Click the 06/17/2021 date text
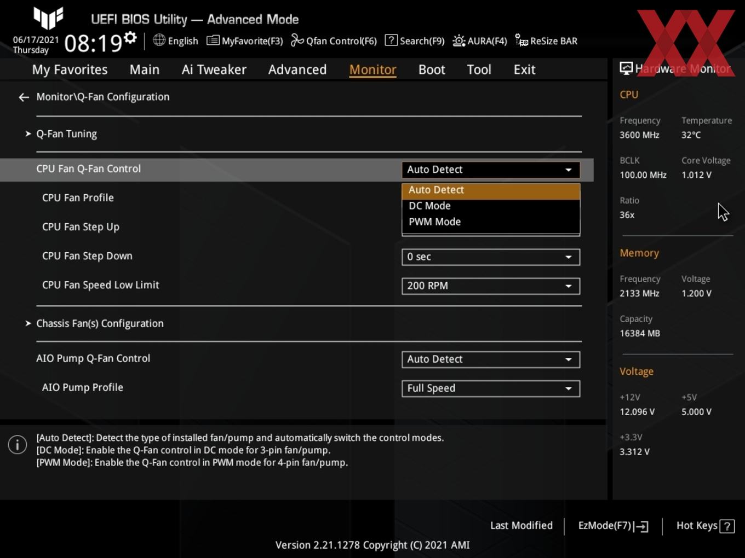The width and height of the screenshot is (745, 558). (x=36, y=40)
